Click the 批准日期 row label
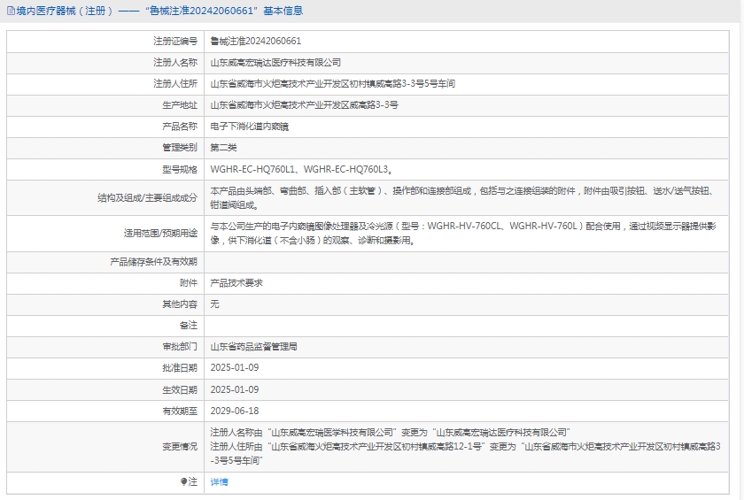Screen dimensions: 744x500 pos(180,368)
